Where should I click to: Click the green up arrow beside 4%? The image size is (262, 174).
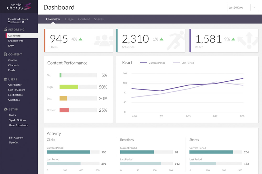(80, 39)
